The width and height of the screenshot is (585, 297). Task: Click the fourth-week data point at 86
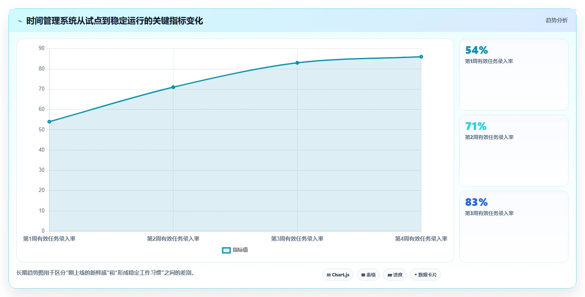421,57
